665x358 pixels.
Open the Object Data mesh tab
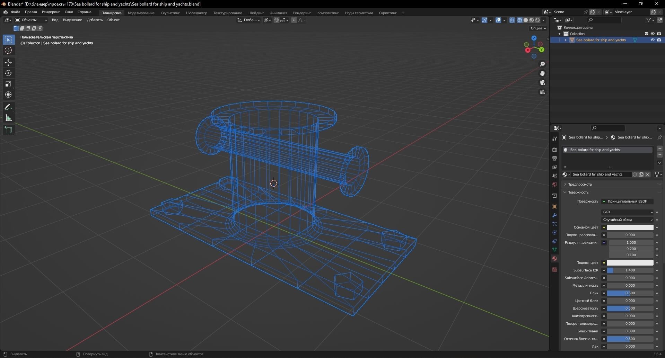tap(554, 250)
